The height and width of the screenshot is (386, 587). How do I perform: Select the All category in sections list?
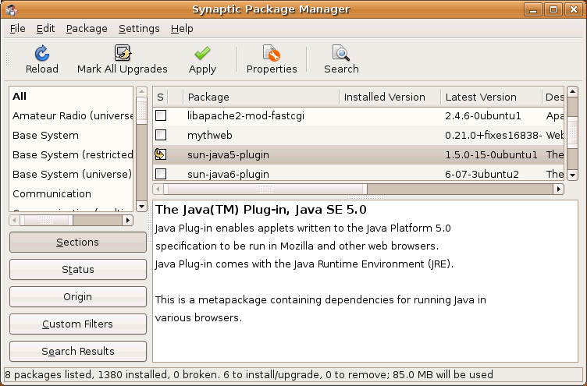click(x=71, y=97)
